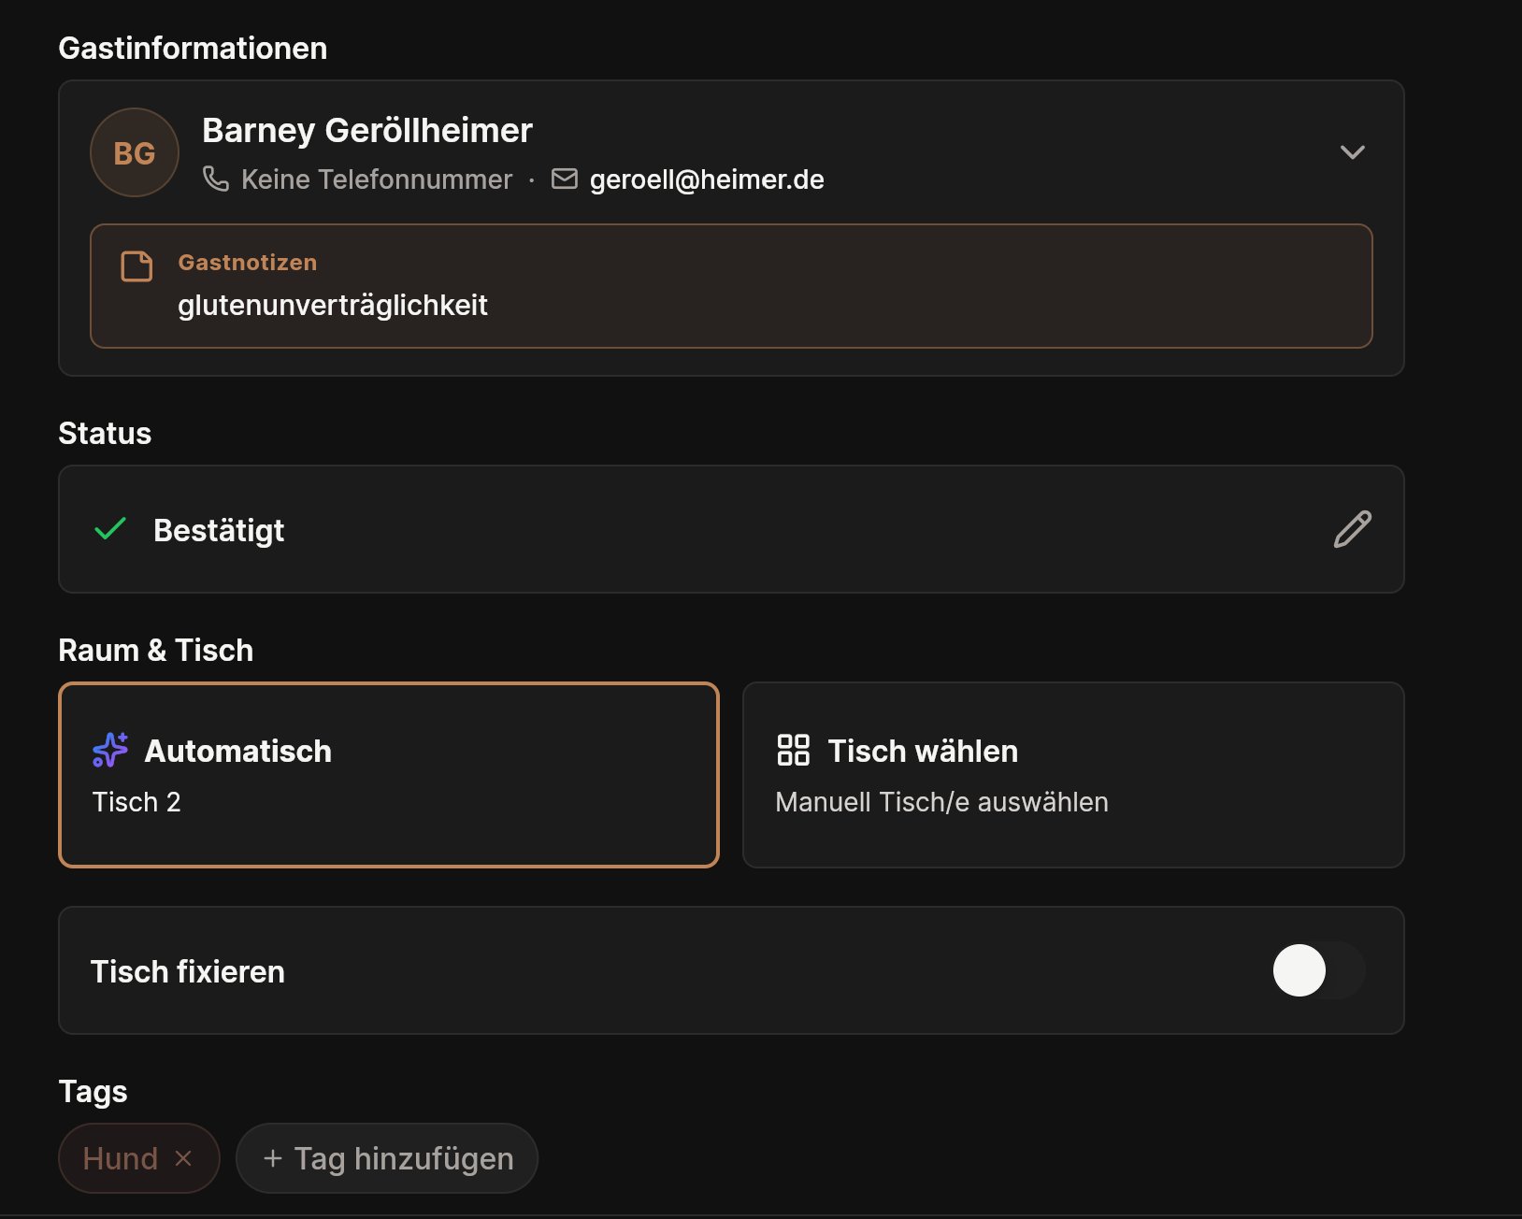Click the Tag hinzufügen button

click(x=387, y=1158)
